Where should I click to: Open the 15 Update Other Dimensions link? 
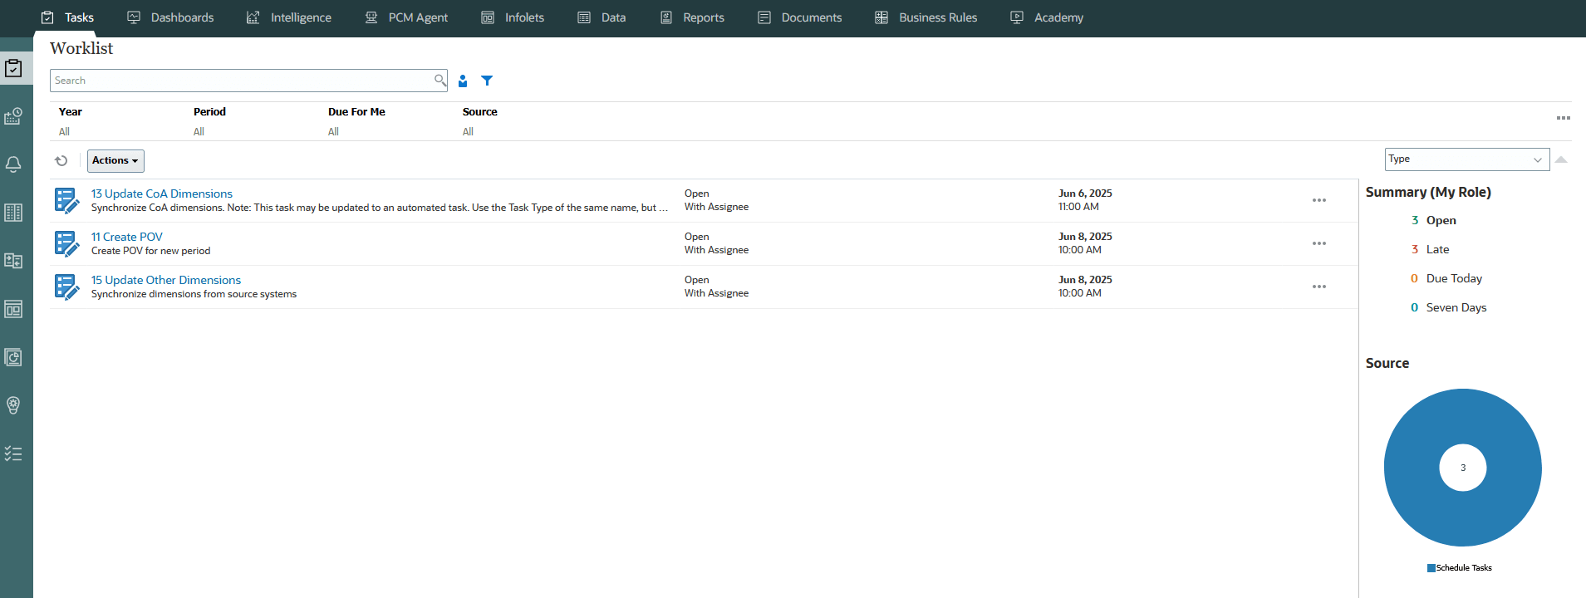click(166, 280)
